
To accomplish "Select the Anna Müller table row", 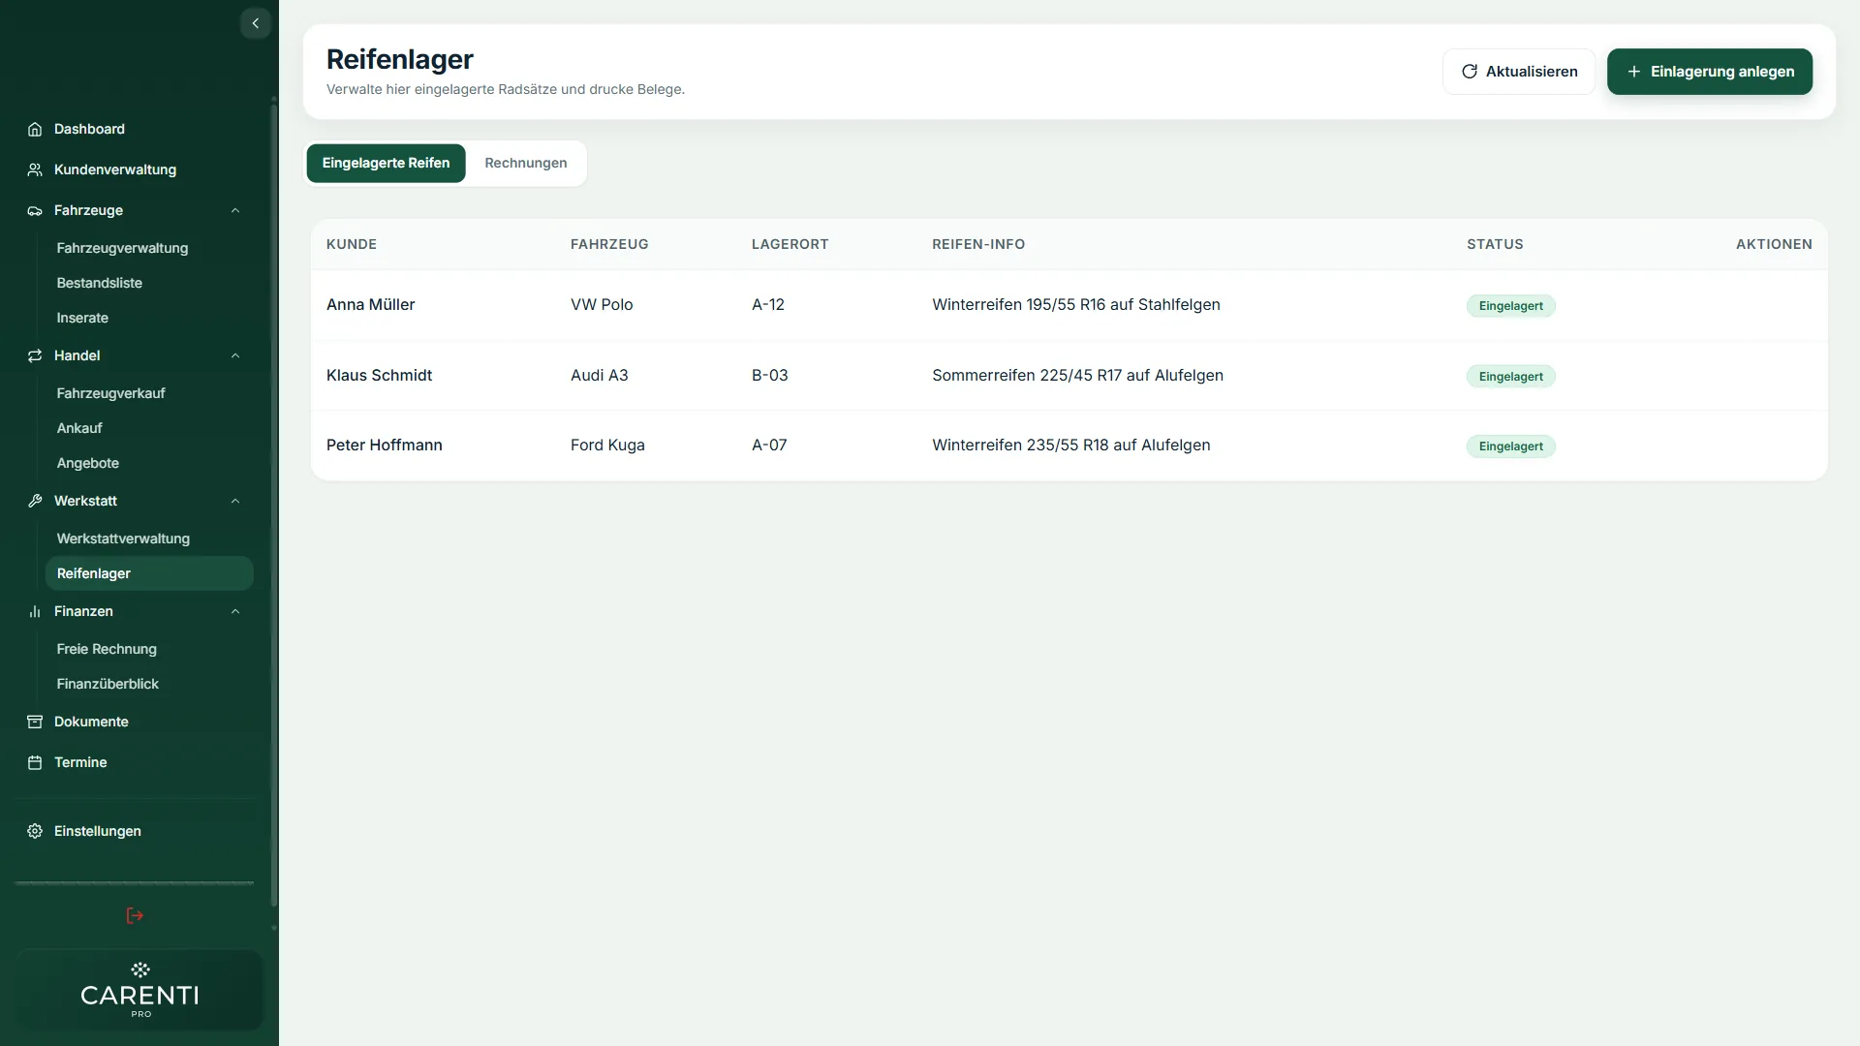I will (x=1069, y=305).
